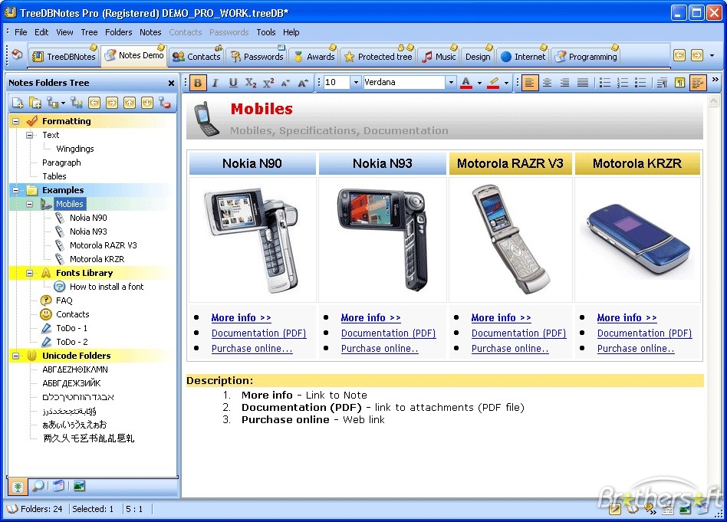This screenshot has width=727, height=522.
Task: Click the delete folder icon with red minus
Action: (x=165, y=103)
